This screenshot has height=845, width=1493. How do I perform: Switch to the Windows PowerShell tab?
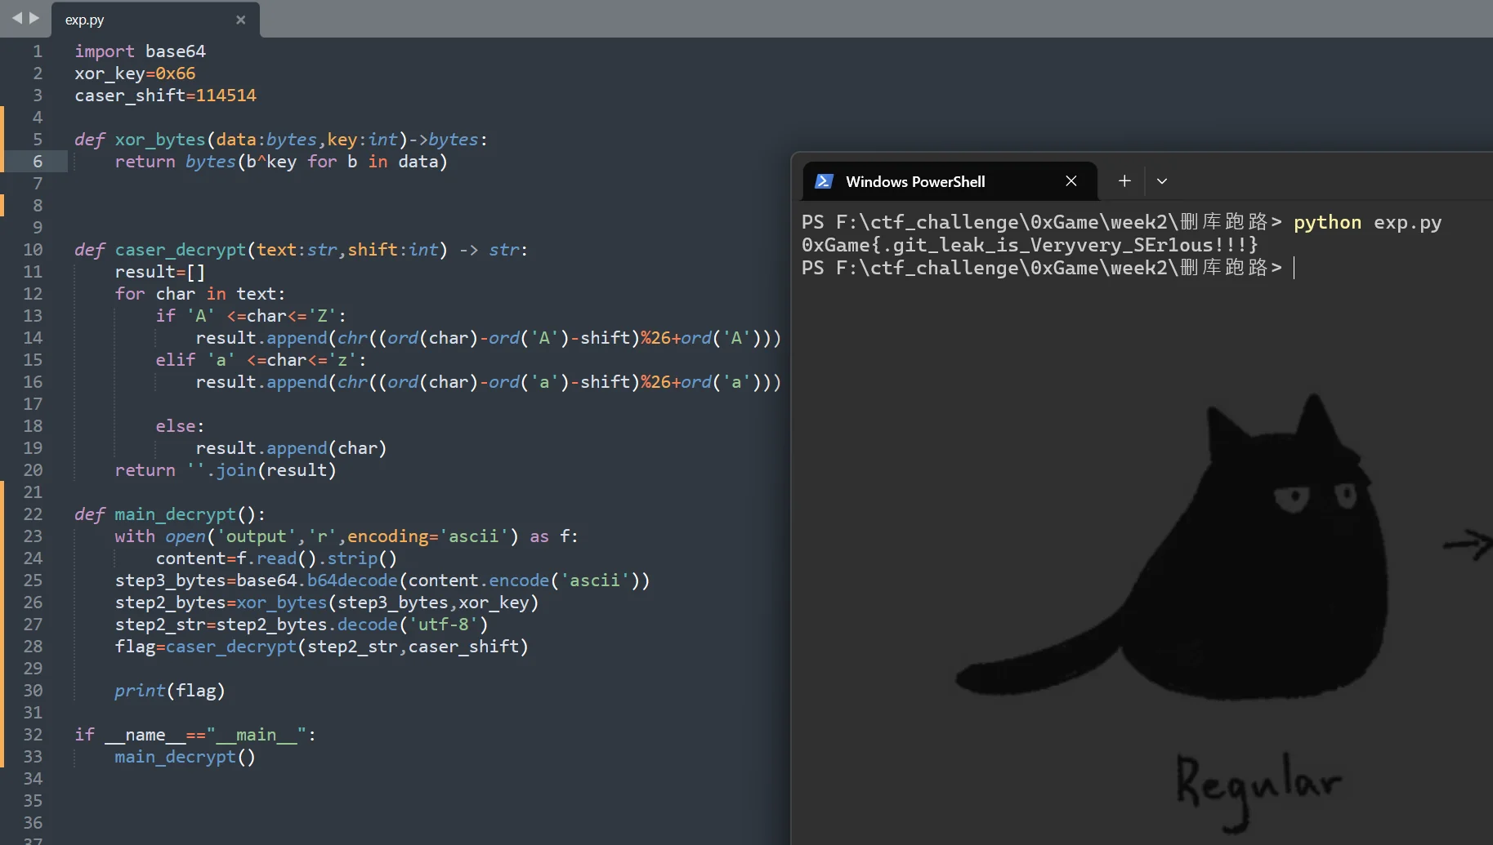914,181
